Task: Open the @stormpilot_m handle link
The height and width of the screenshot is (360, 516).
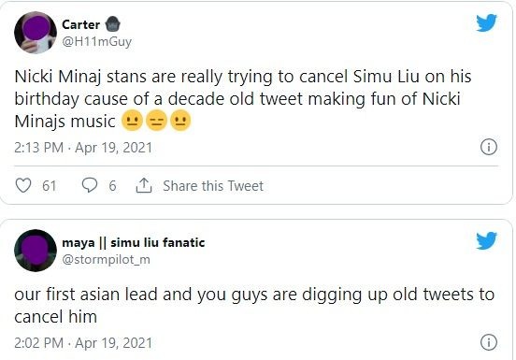Action: point(106,260)
